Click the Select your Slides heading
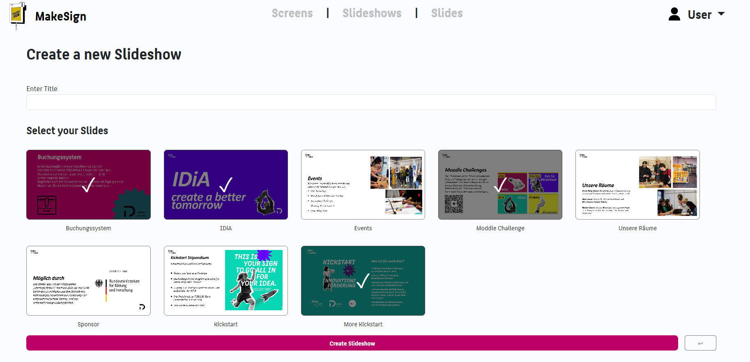 point(67,131)
